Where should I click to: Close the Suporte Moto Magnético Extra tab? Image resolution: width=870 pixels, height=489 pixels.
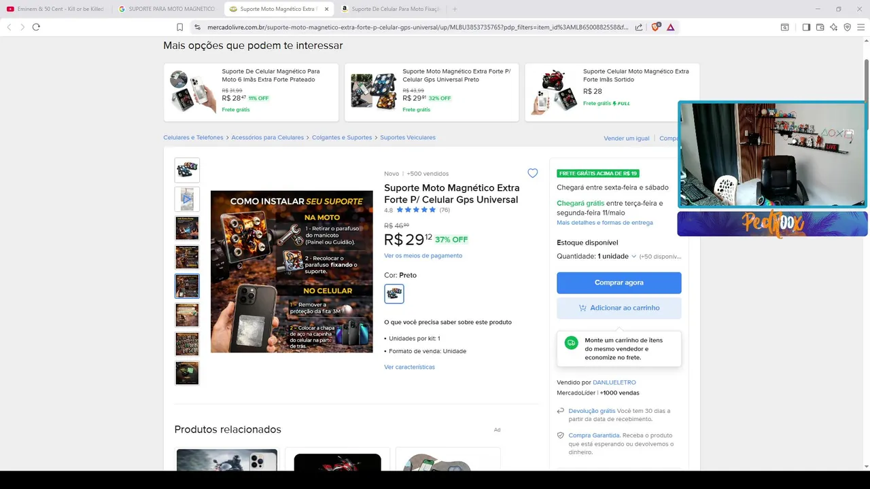tap(326, 9)
